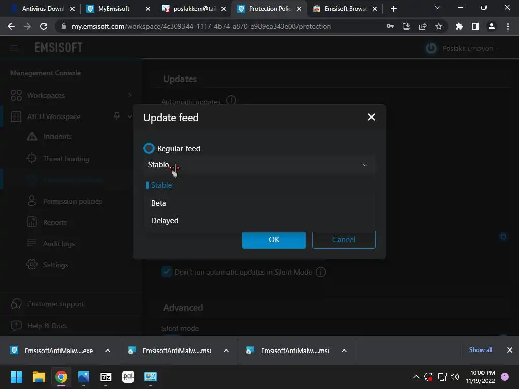Select the Regular feed radio button
This screenshot has width=519, height=389.
(x=149, y=148)
